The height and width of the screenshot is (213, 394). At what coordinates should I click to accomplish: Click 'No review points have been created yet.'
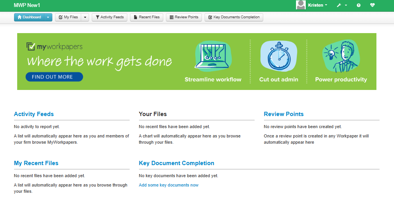(303, 127)
